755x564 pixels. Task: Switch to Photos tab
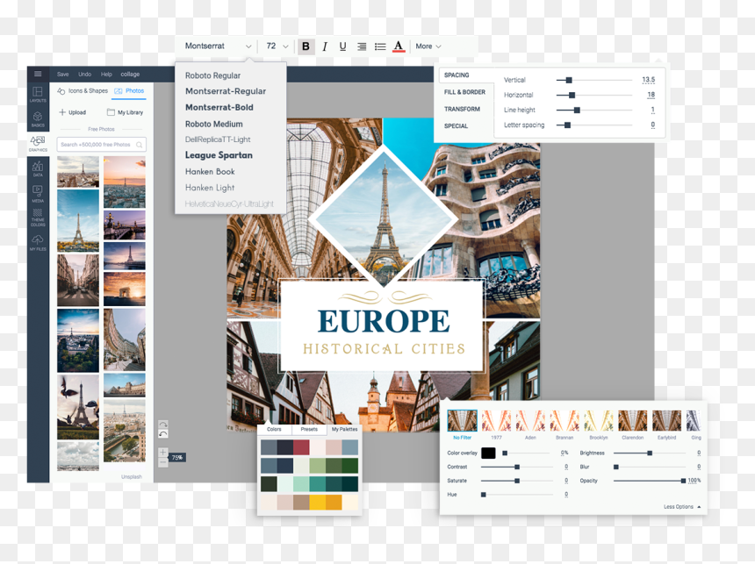[129, 90]
